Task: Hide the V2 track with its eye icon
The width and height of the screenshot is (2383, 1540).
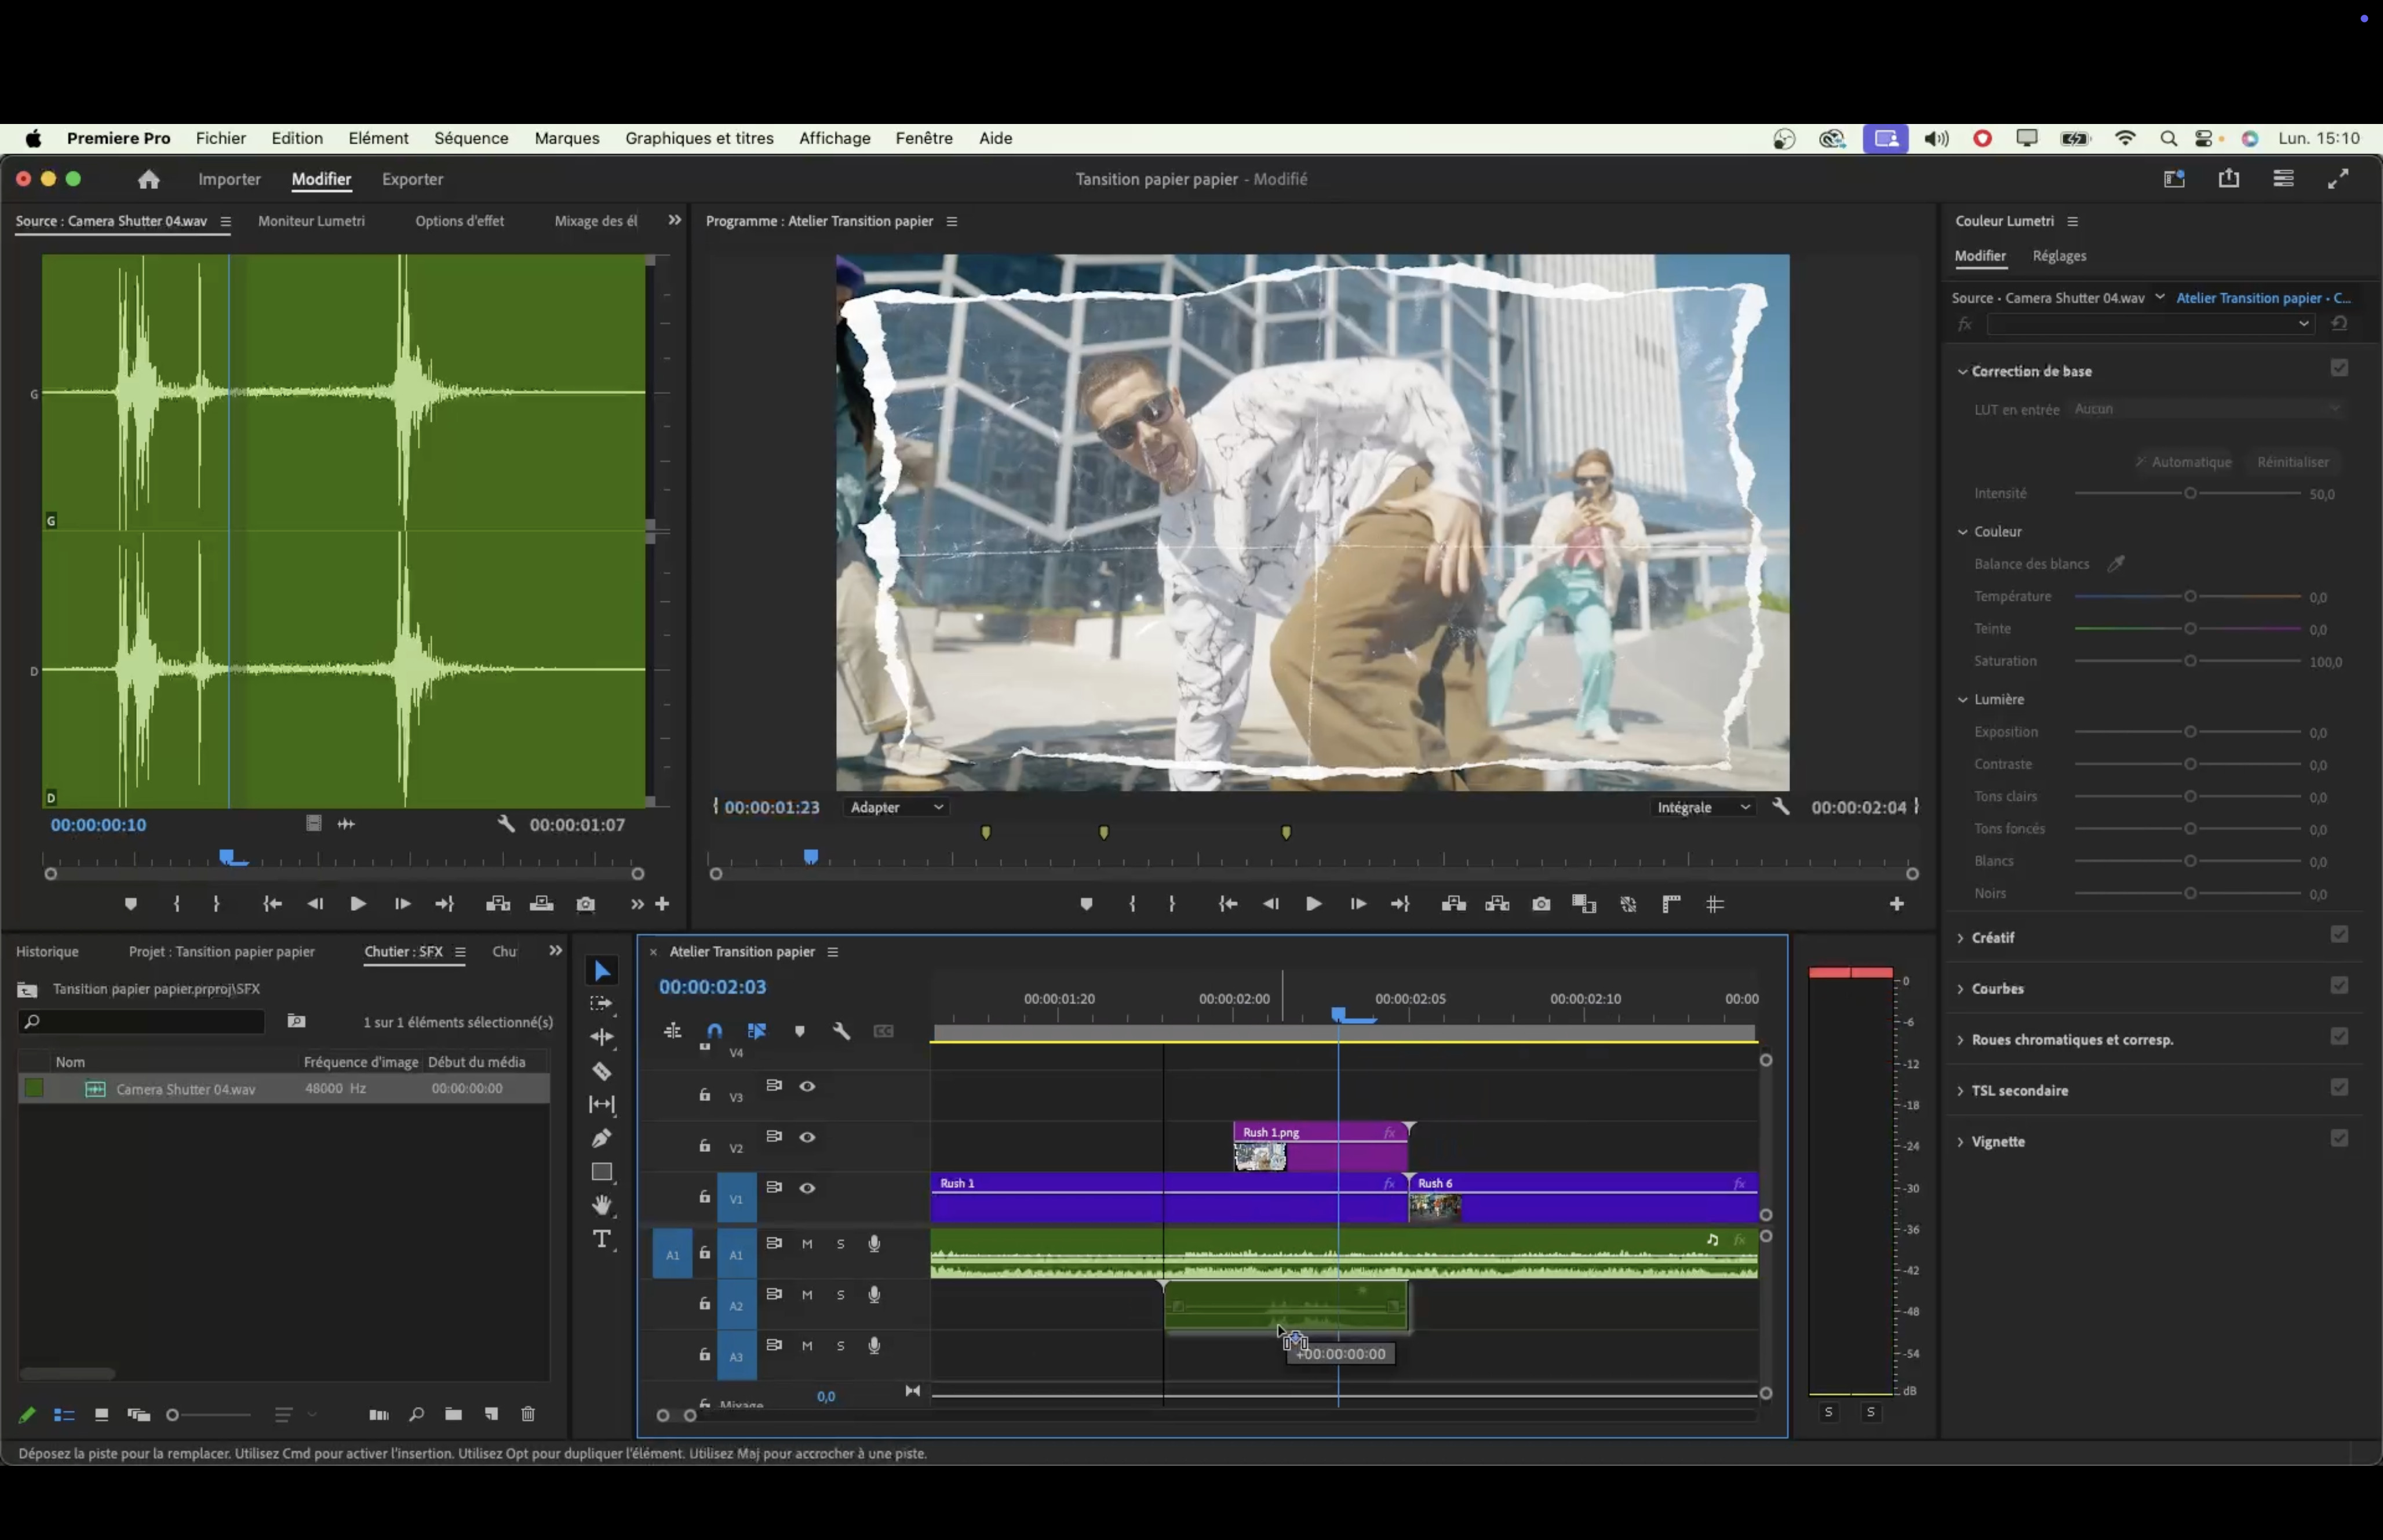Action: [x=807, y=1137]
